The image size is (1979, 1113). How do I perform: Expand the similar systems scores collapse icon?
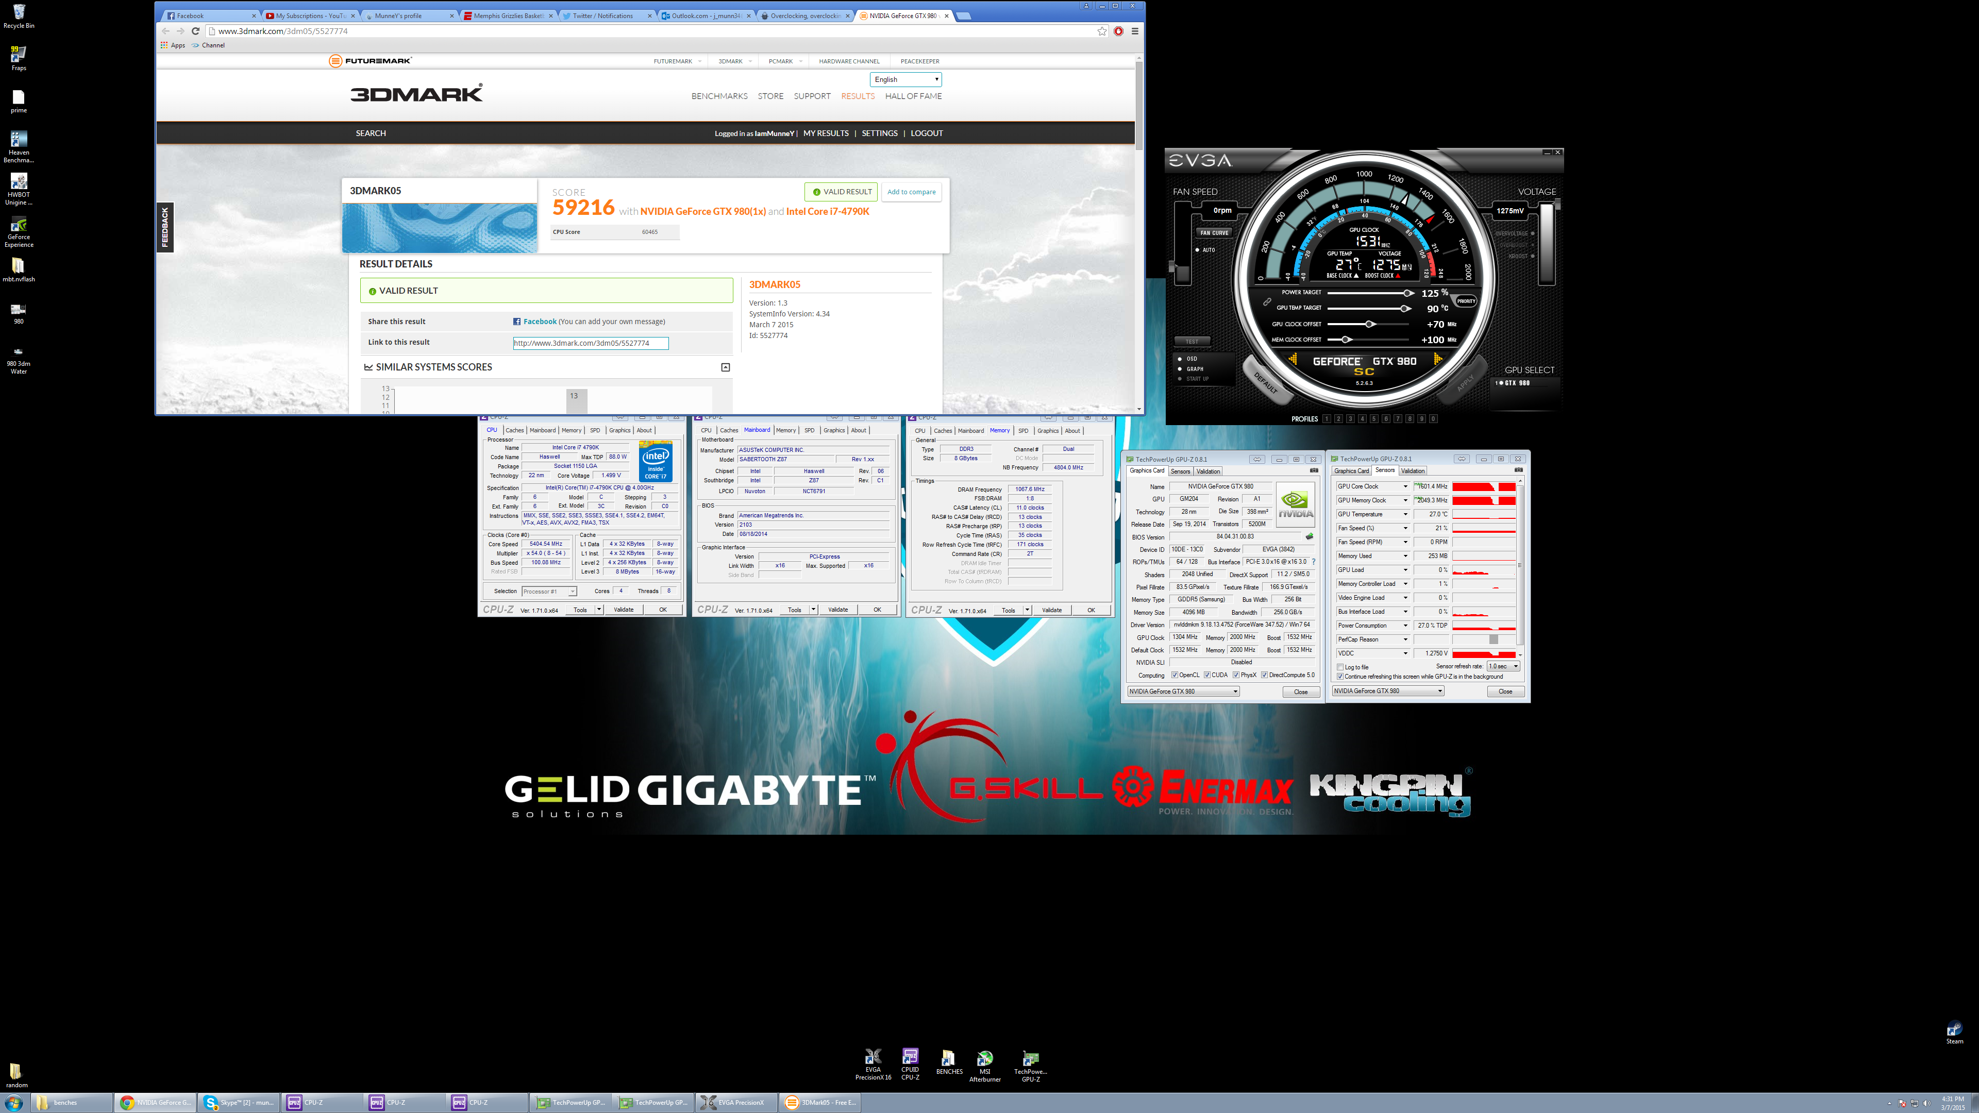[725, 367]
